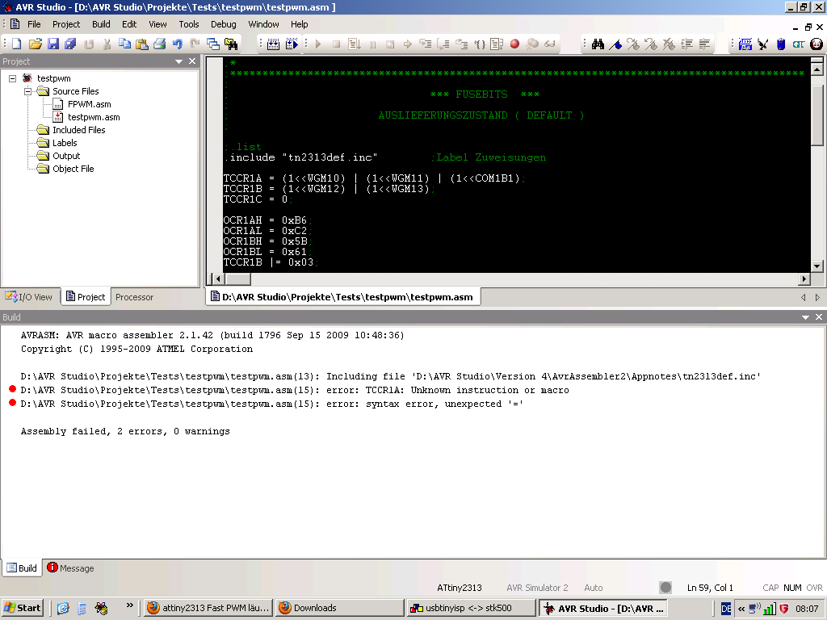Select testpwm.asm in the project tree
The image size is (827, 620).
pyautogui.click(x=94, y=117)
